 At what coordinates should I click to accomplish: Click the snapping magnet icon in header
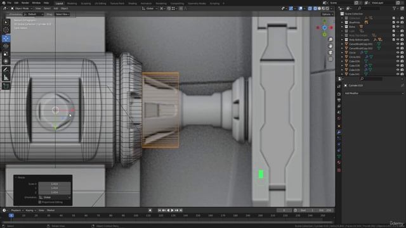[x=169, y=8]
